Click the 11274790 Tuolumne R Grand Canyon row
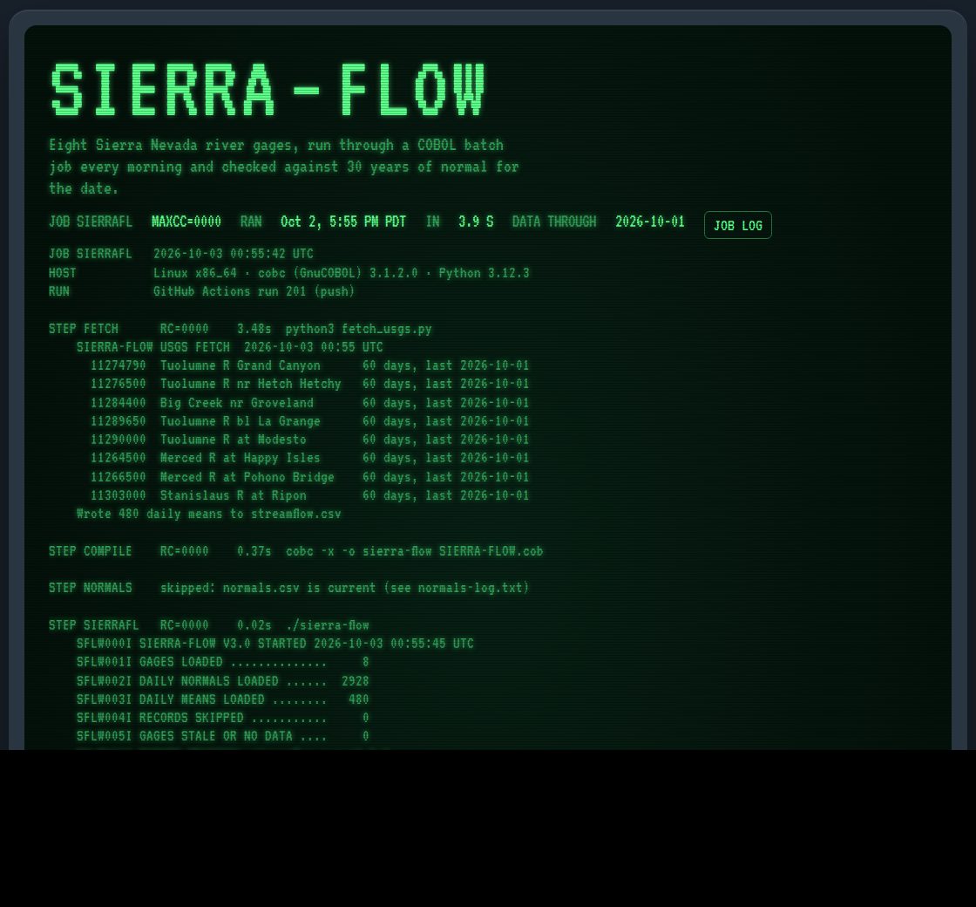976x907 pixels. coord(309,365)
